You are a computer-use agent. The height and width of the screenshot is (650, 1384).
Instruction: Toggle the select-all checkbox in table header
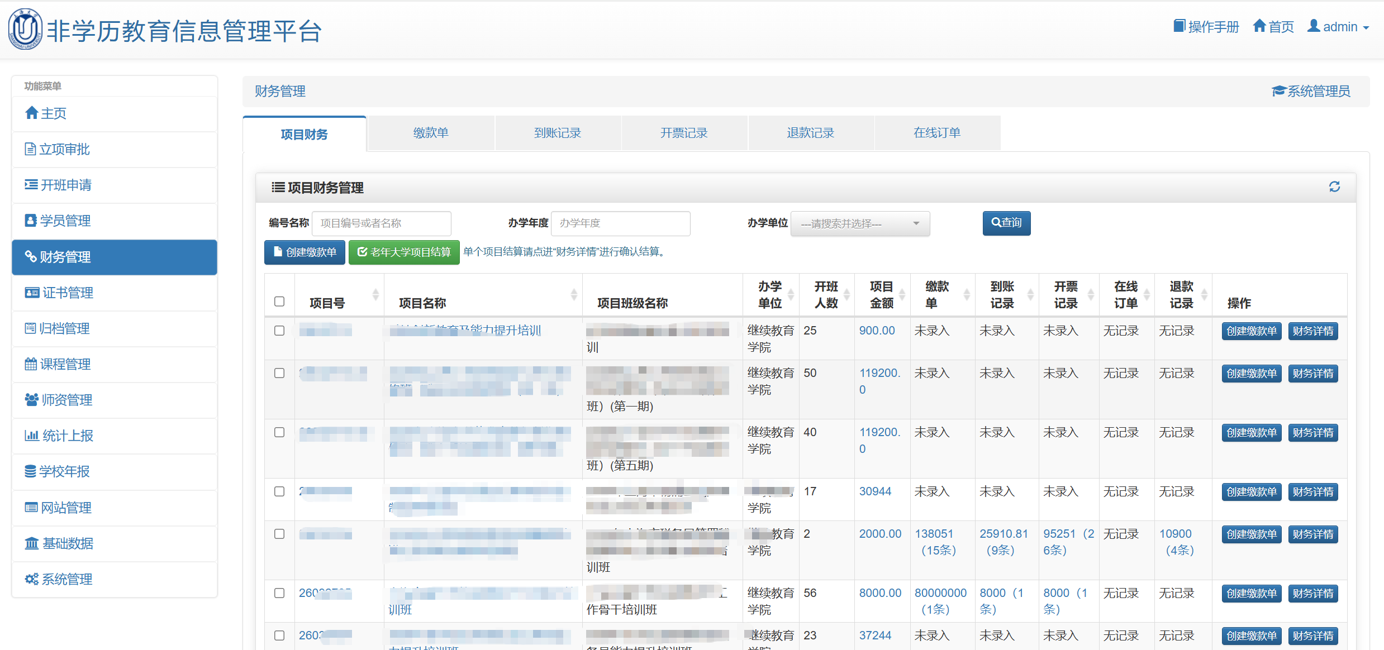point(279,302)
